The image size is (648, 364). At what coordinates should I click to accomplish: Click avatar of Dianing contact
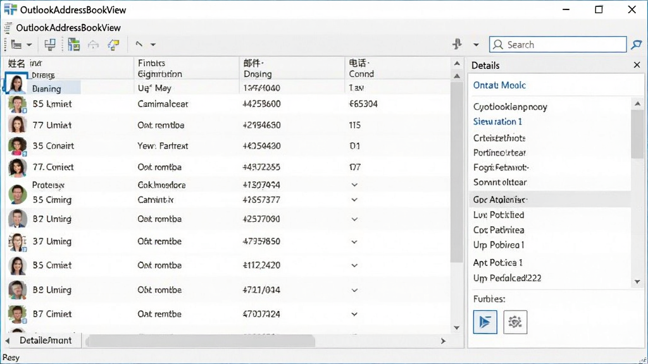click(x=16, y=84)
